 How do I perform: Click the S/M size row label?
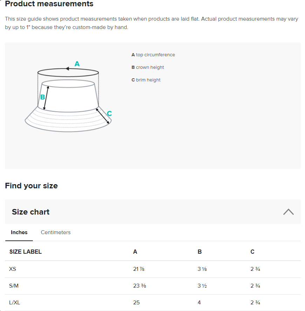coord(14,286)
